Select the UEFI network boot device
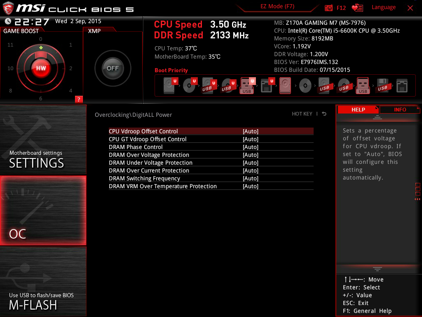Viewport: 422px width, 317px height. [267, 85]
